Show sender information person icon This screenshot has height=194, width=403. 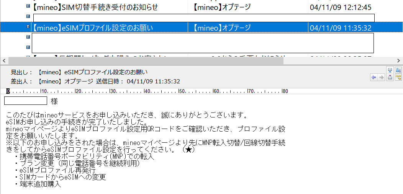point(398,70)
